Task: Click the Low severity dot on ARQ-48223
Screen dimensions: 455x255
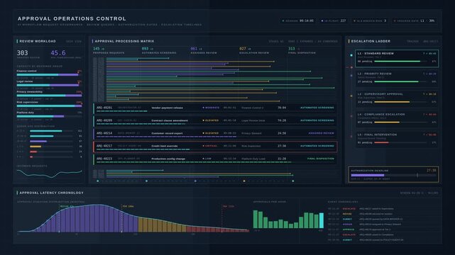Action: pyautogui.click(x=204, y=159)
